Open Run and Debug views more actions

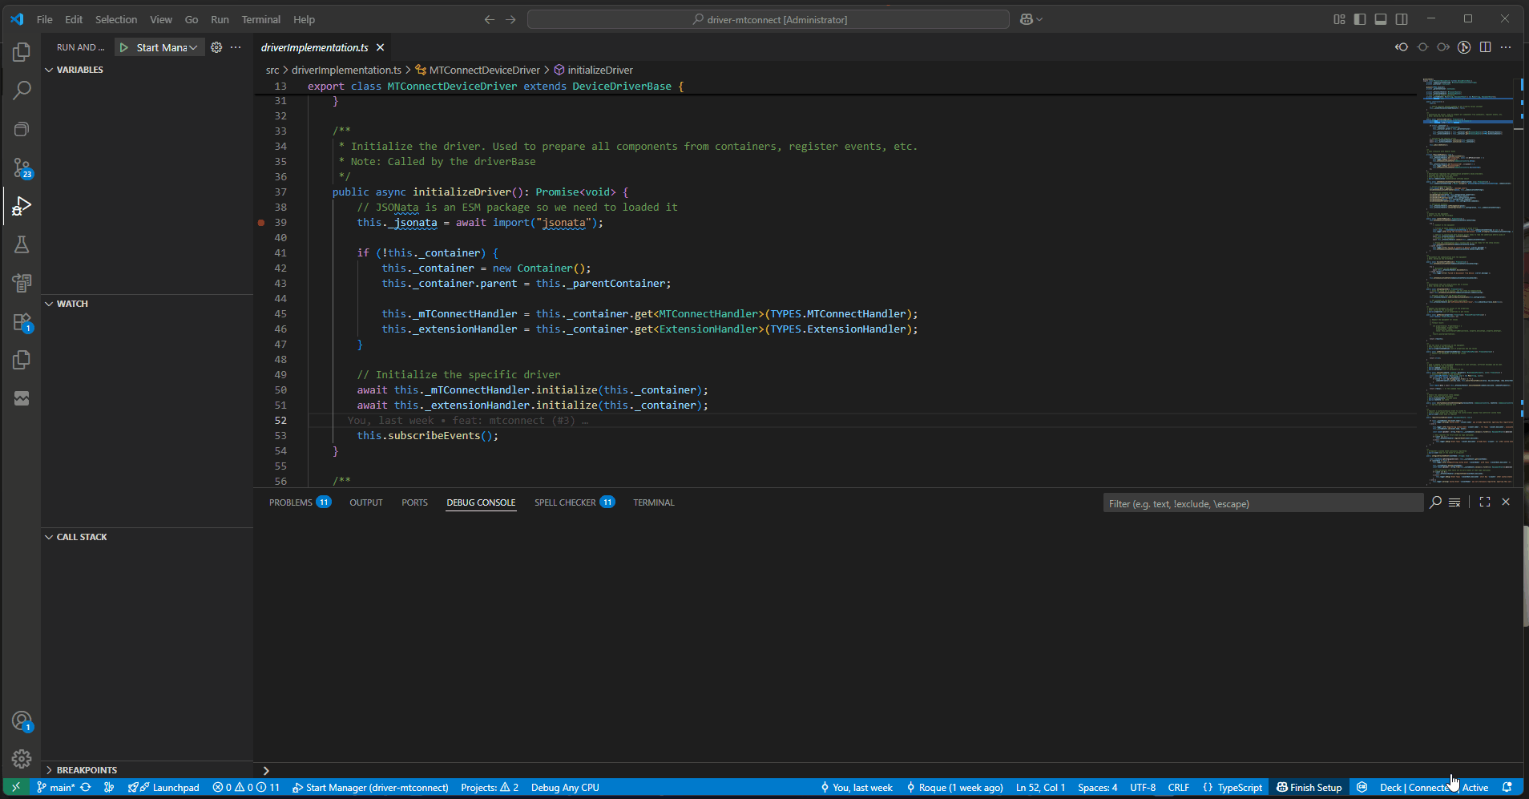coord(236,47)
